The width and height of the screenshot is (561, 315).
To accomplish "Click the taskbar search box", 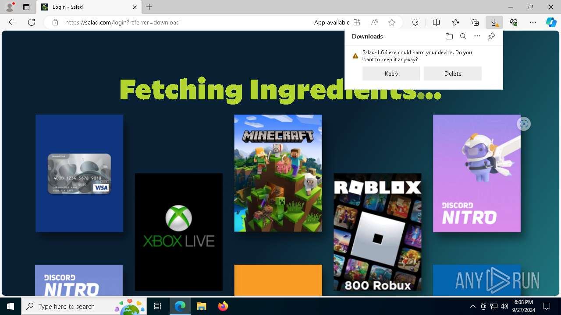I will coord(84,306).
